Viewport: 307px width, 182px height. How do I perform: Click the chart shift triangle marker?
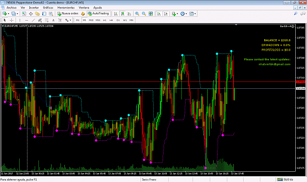[x=236, y=25]
